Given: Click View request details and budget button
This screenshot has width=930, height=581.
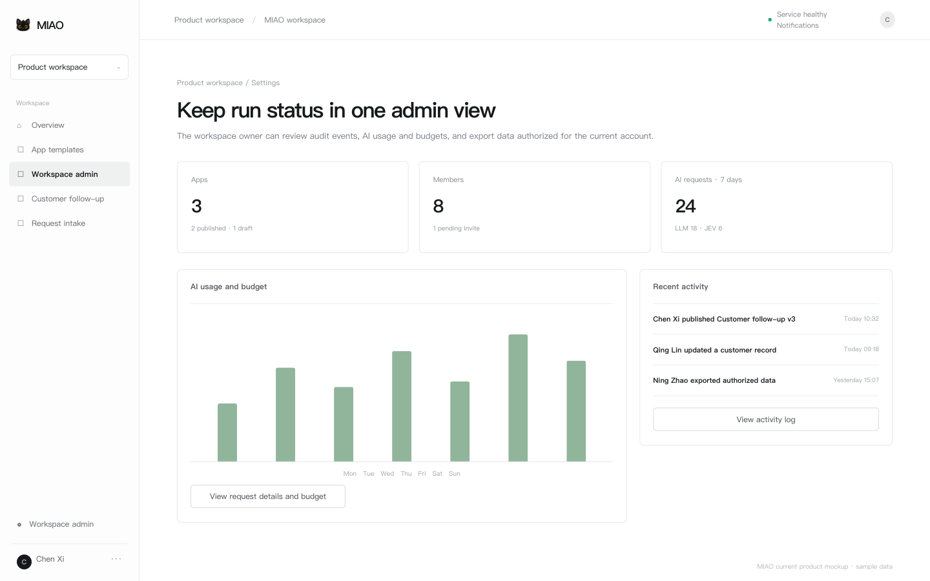Looking at the screenshot, I should point(268,496).
